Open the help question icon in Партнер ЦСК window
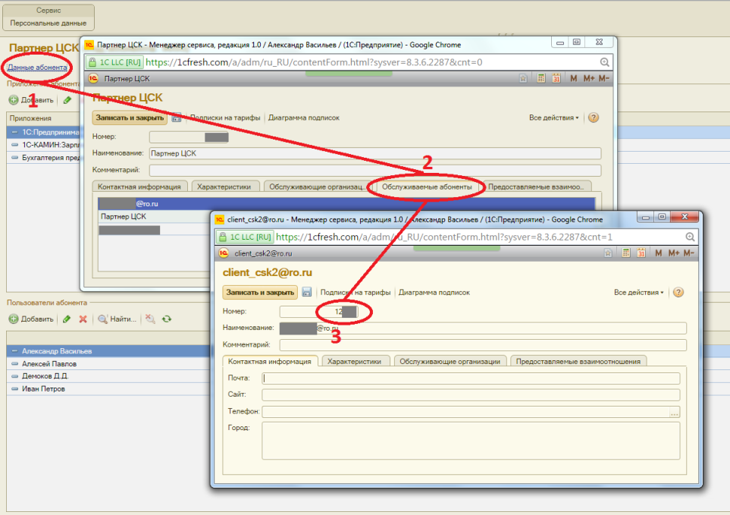The height and width of the screenshot is (515, 730). (x=593, y=118)
